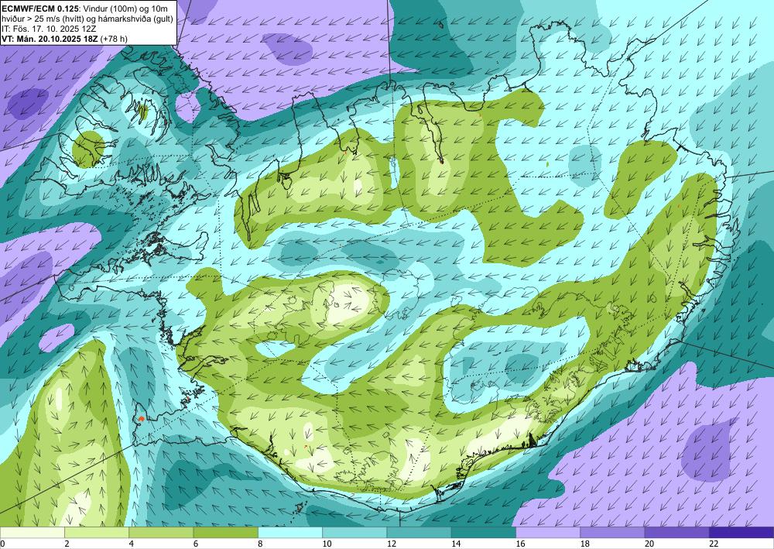Click the 16–18 light purple legend swatch
This screenshot has width=774, height=549.
coord(548,532)
